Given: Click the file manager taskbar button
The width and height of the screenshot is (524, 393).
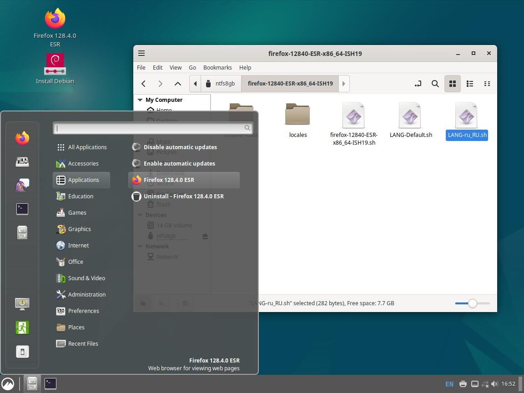Looking at the screenshot, I should pos(32,383).
